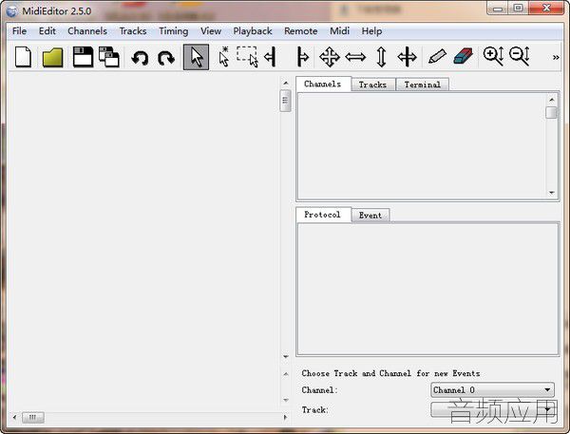Click the Channels panel scroll up arrow
570x434 pixels.
(x=551, y=100)
